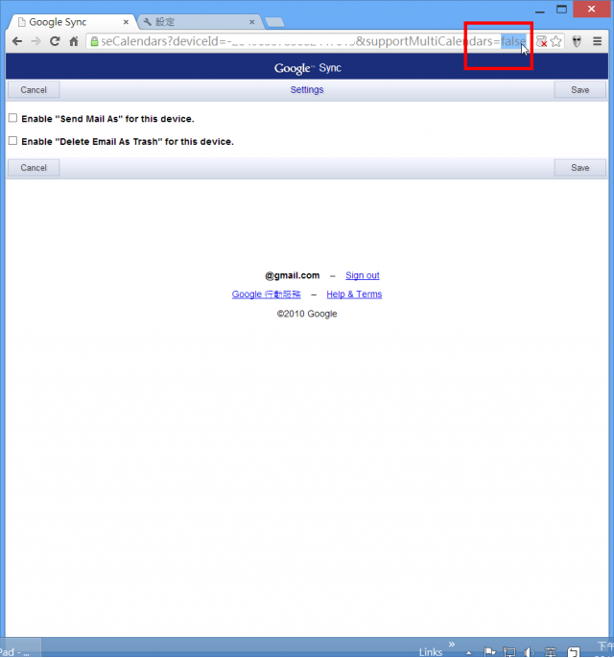Click the ©2010 Google footer text
The height and width of the screenshot is (658, 614).
(x=307, y=314)
